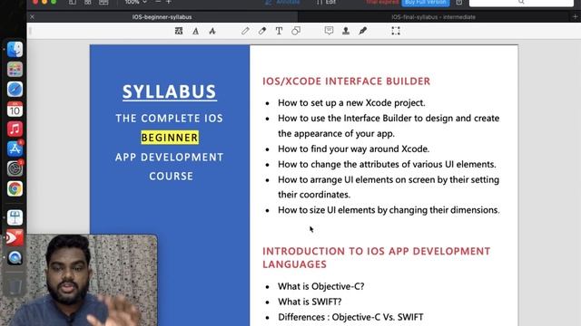Select the Shapes tool
The image size is (581, 326).
click(x=296, y=31)
